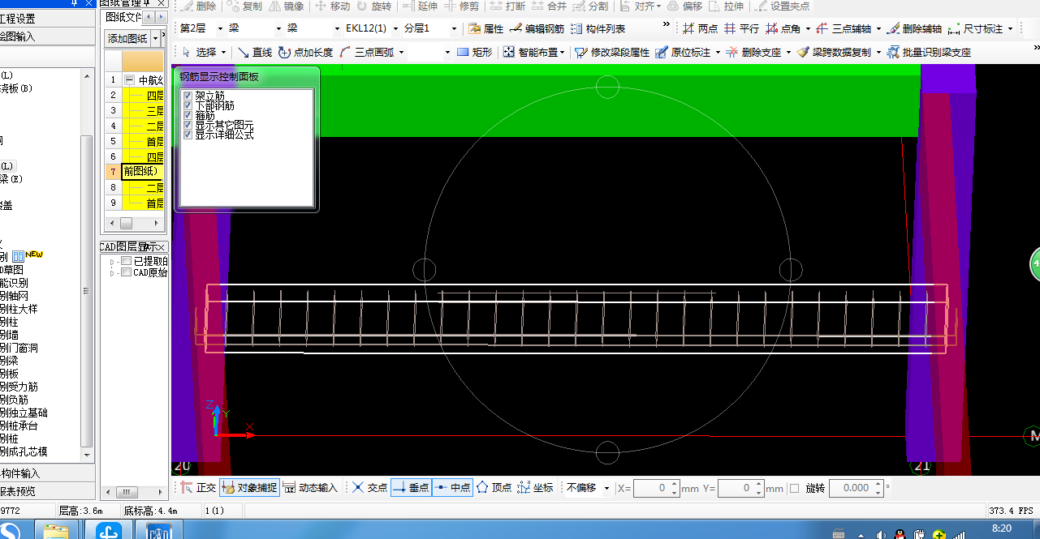The height and width of the screenshot is (539, 1040).
Task: Toggle 中点 (midpoint) snap
Action: click(452, 487)
